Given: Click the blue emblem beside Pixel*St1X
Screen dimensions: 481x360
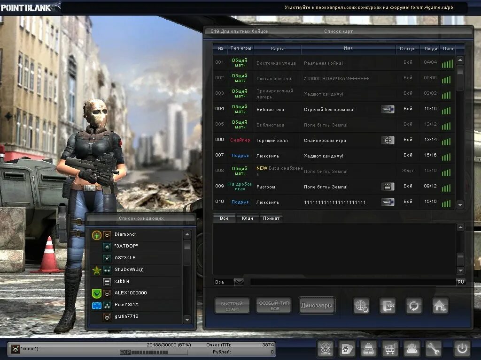Looking at the screenshot, I should (x=97, y=306).
